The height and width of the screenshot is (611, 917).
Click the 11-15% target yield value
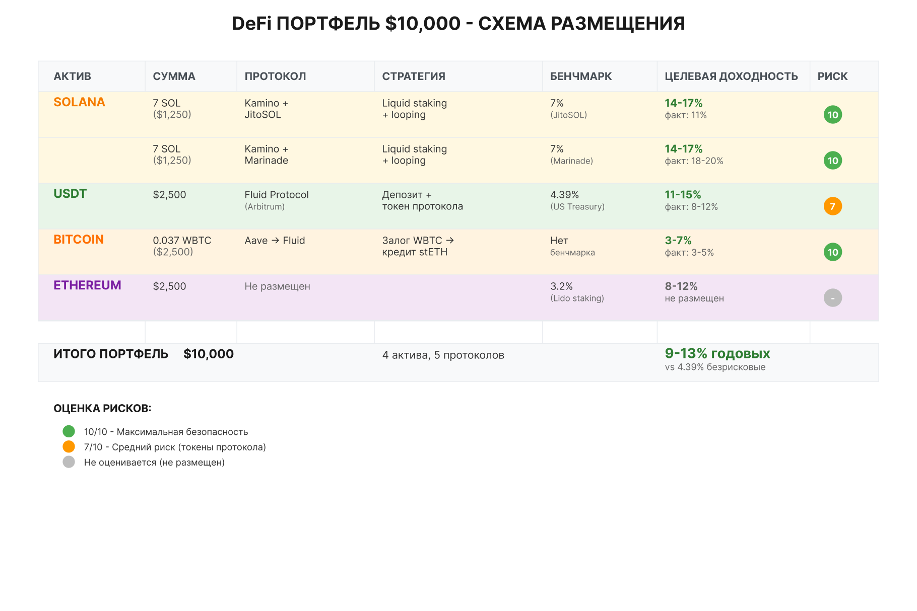[683, 195]
